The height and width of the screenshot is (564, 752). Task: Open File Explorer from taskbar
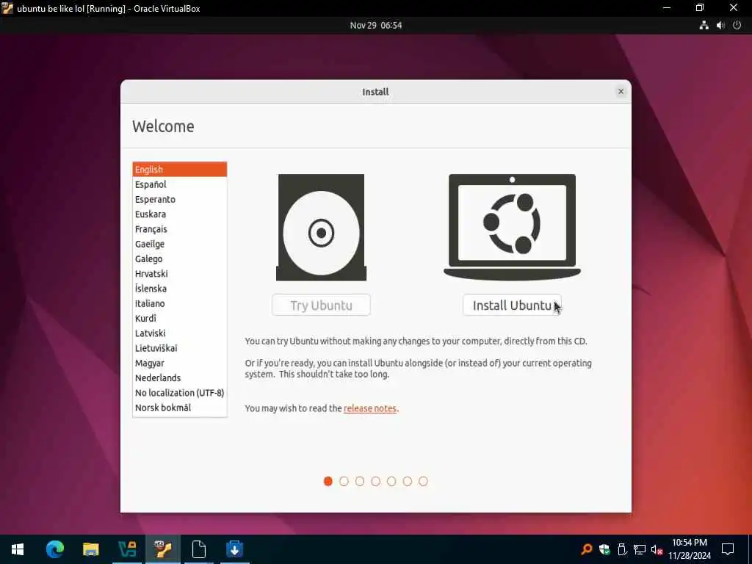(90, 549)
